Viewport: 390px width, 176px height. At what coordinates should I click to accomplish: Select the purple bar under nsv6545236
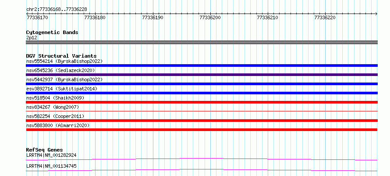point(202,75)
